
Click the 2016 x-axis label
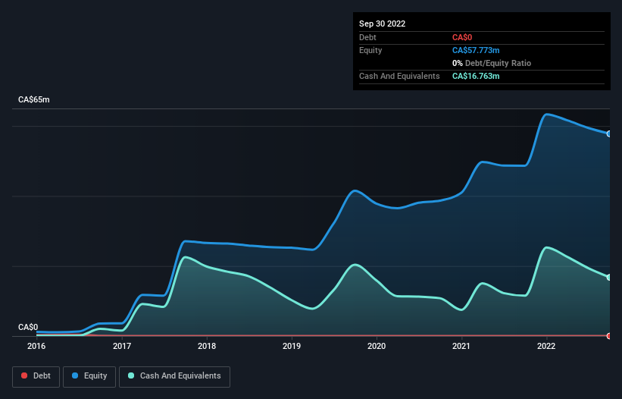click(x=36, y=346)
